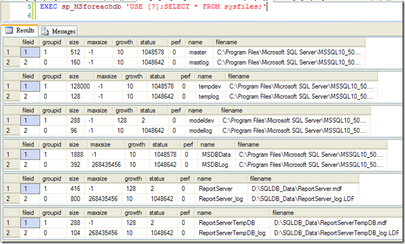Click D:\SQLDB_Data\ReportServer_log.LDF filename cell
Screen dimensions: 405x244
303,199
